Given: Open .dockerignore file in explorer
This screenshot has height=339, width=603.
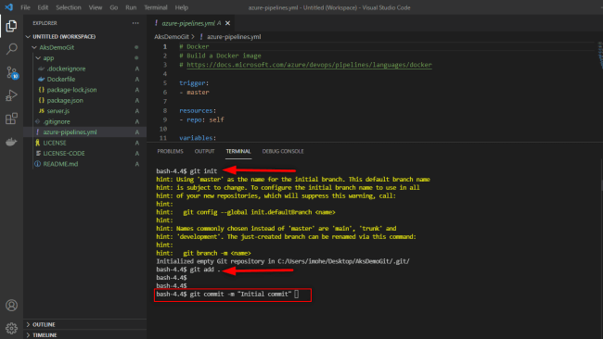Looking at the screenshot, I should tap(66, 69).
